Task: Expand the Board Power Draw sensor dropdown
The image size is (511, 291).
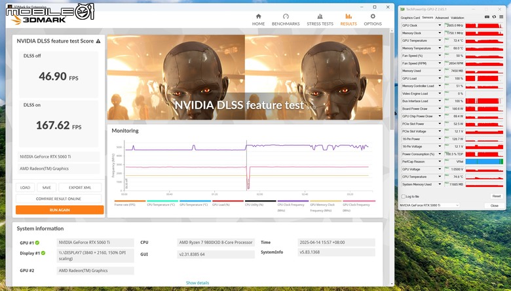Action: [440, 109]
